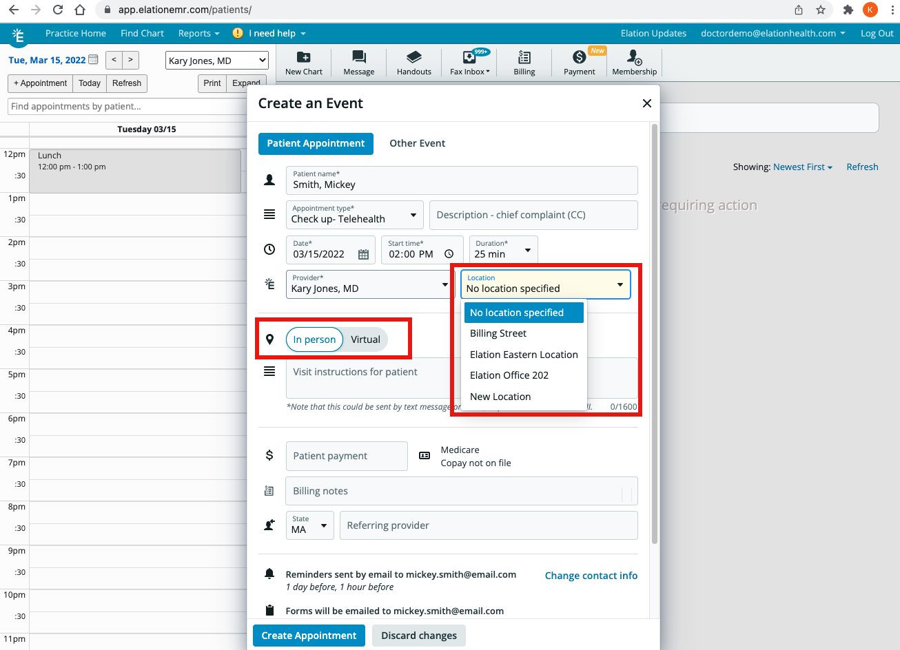Bookmark this page with star icon
The height and width of the screenshot is (650, 900).
point(821,10)
